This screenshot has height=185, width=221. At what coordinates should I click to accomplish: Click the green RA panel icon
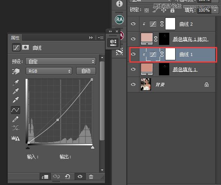(x=119, y=19)
